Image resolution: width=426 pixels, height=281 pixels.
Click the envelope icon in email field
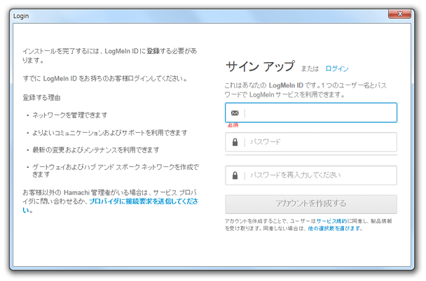tap(235, 113)
